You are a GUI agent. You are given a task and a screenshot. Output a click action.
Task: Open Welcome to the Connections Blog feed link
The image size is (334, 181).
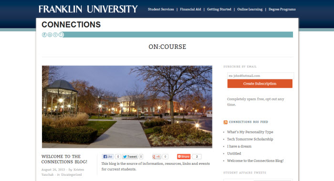(x=255, y=161)
